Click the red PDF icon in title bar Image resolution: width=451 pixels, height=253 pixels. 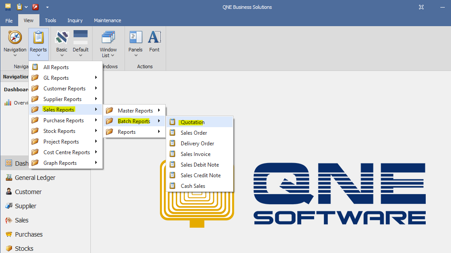point(35,7)
